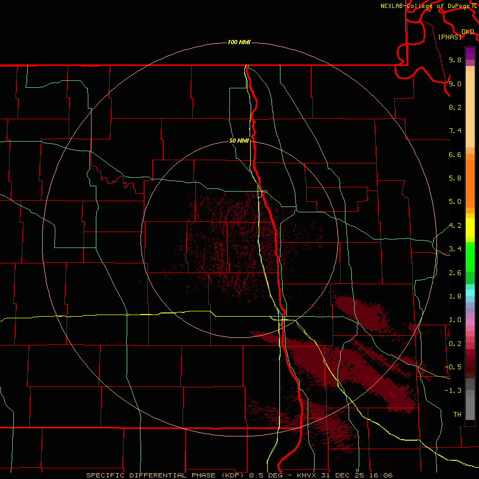Viewport: 479px width, 479px height.
Task: Click the -1.3 legend value
Action: coord(453,391)
